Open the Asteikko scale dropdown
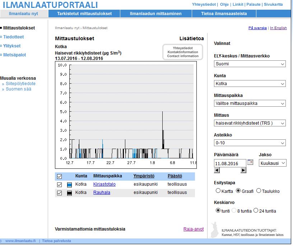293x246 pixels. (250, 143)
